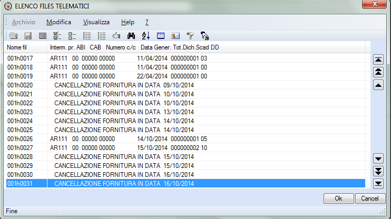391x219 pixels.
Task: Click the CAB column header
Action: 95,47
